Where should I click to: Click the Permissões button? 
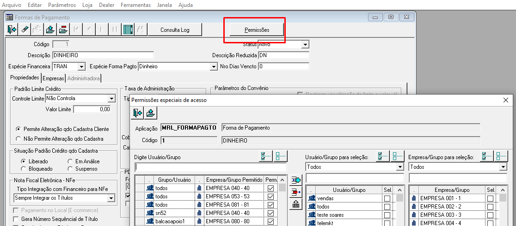pyautogui.click(x=257, y=30)
